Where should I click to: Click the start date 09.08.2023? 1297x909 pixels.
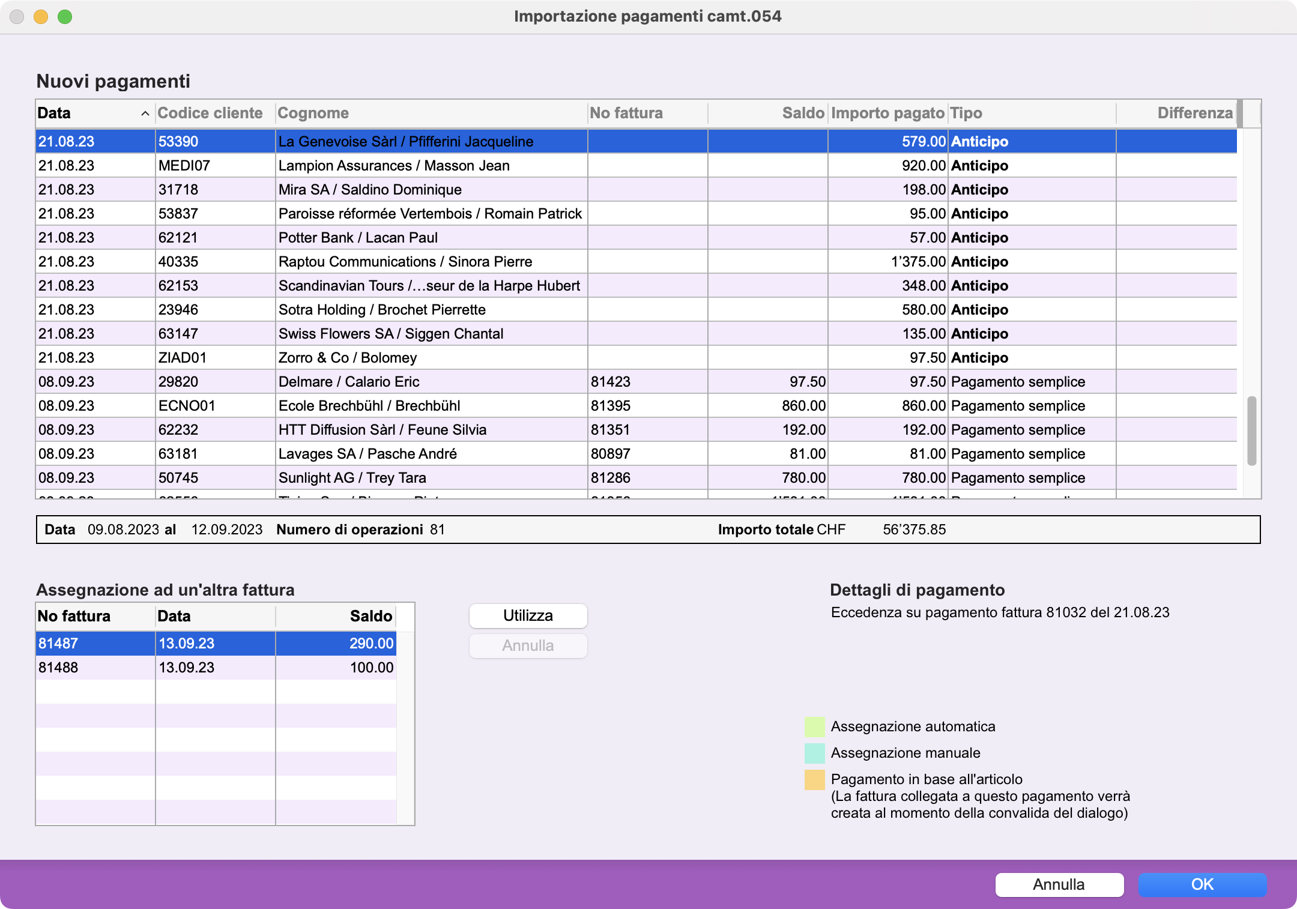123,530
